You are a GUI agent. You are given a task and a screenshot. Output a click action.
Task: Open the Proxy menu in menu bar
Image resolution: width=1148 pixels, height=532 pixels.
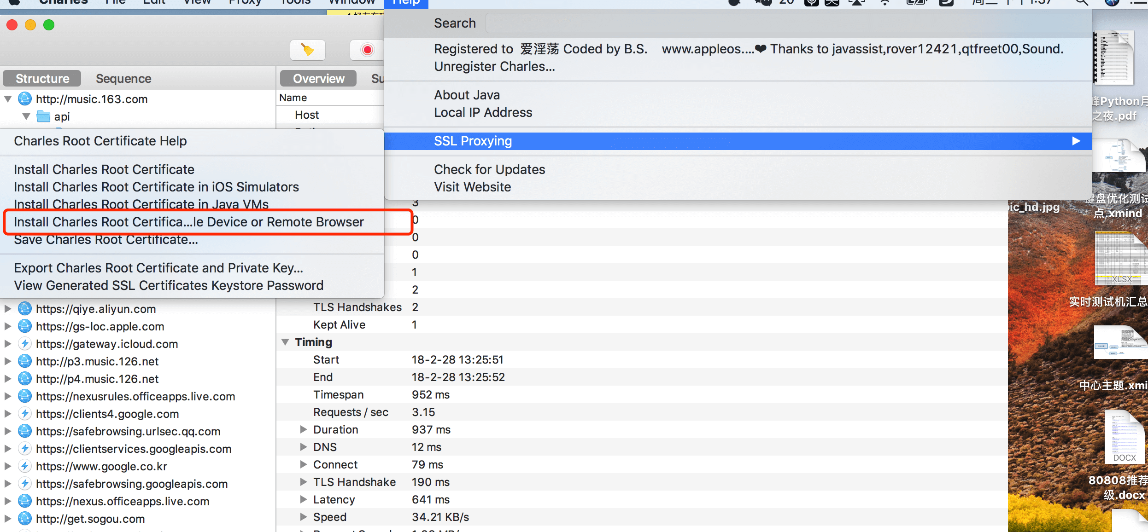pos(245,3)
